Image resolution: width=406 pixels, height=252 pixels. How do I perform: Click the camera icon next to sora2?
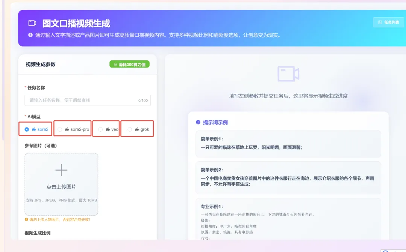(34, 129)
